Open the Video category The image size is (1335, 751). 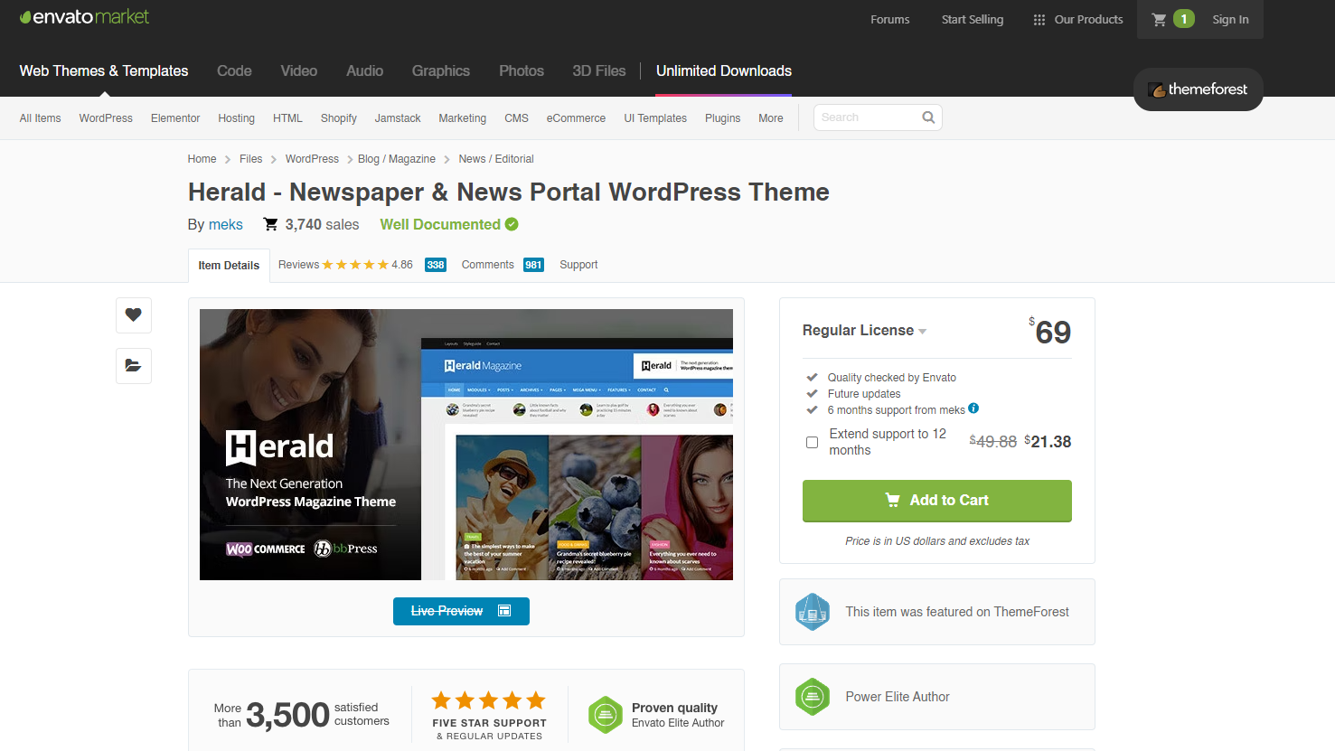(299, 70)
